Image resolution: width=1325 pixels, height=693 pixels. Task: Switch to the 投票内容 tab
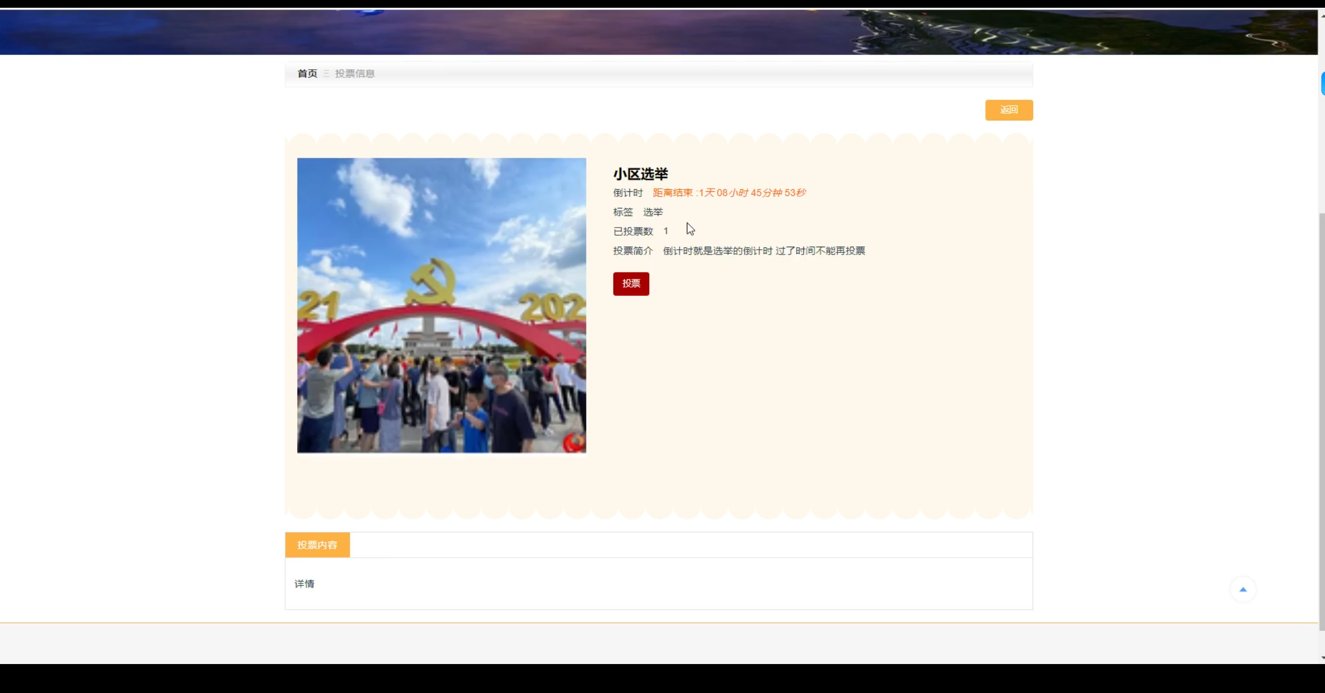point(317,545)
